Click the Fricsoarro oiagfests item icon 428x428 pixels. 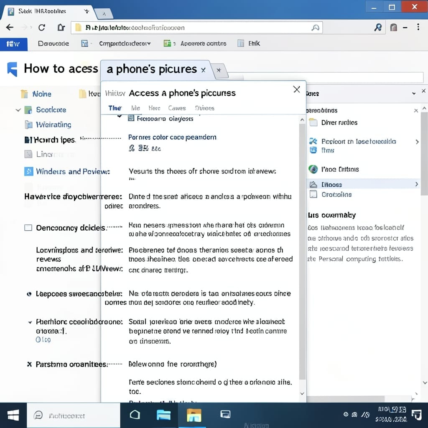(131, 118)
